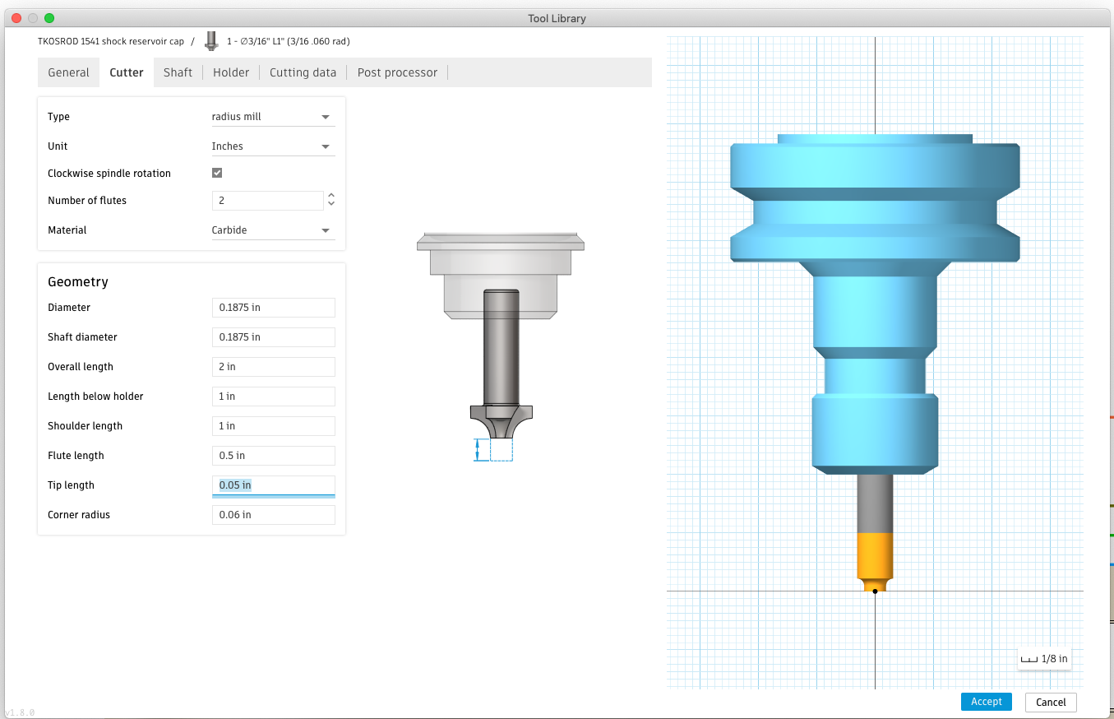
Task: Click the drill bit tool icon in breadcrumb
Action: click(211, 40)
